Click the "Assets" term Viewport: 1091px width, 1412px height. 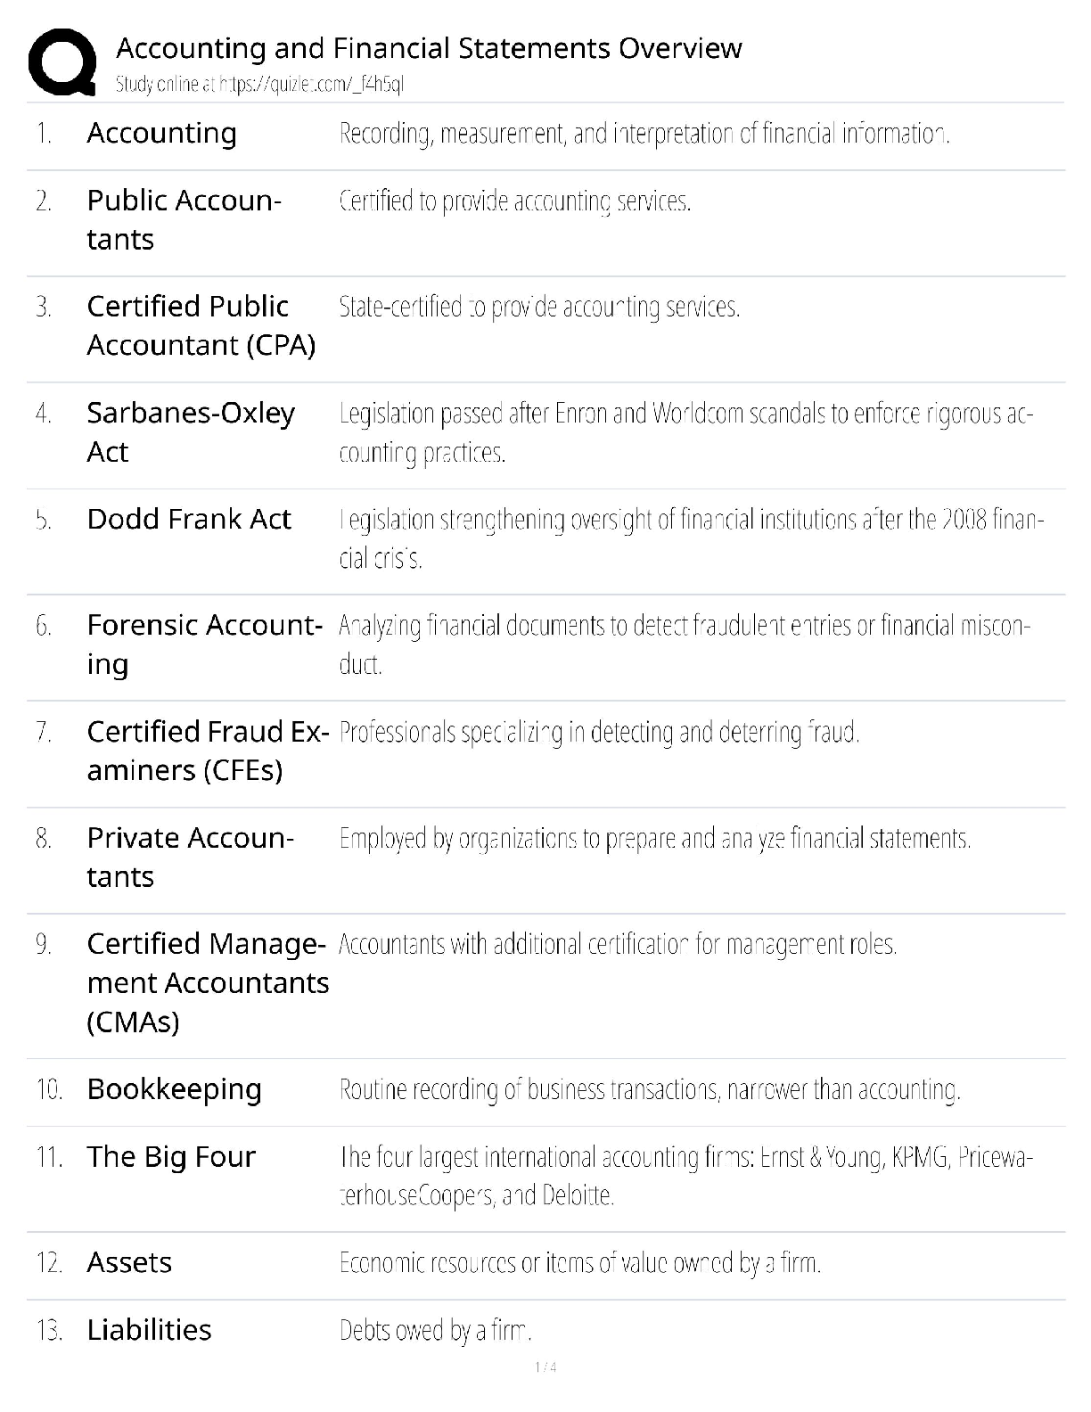(129, 1263)
